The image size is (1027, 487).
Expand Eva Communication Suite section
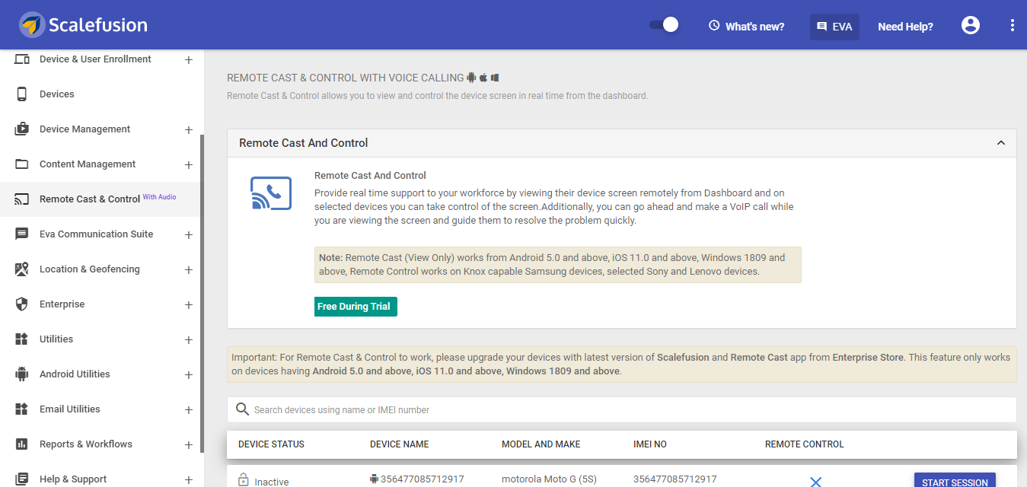[x=189, y=235]
